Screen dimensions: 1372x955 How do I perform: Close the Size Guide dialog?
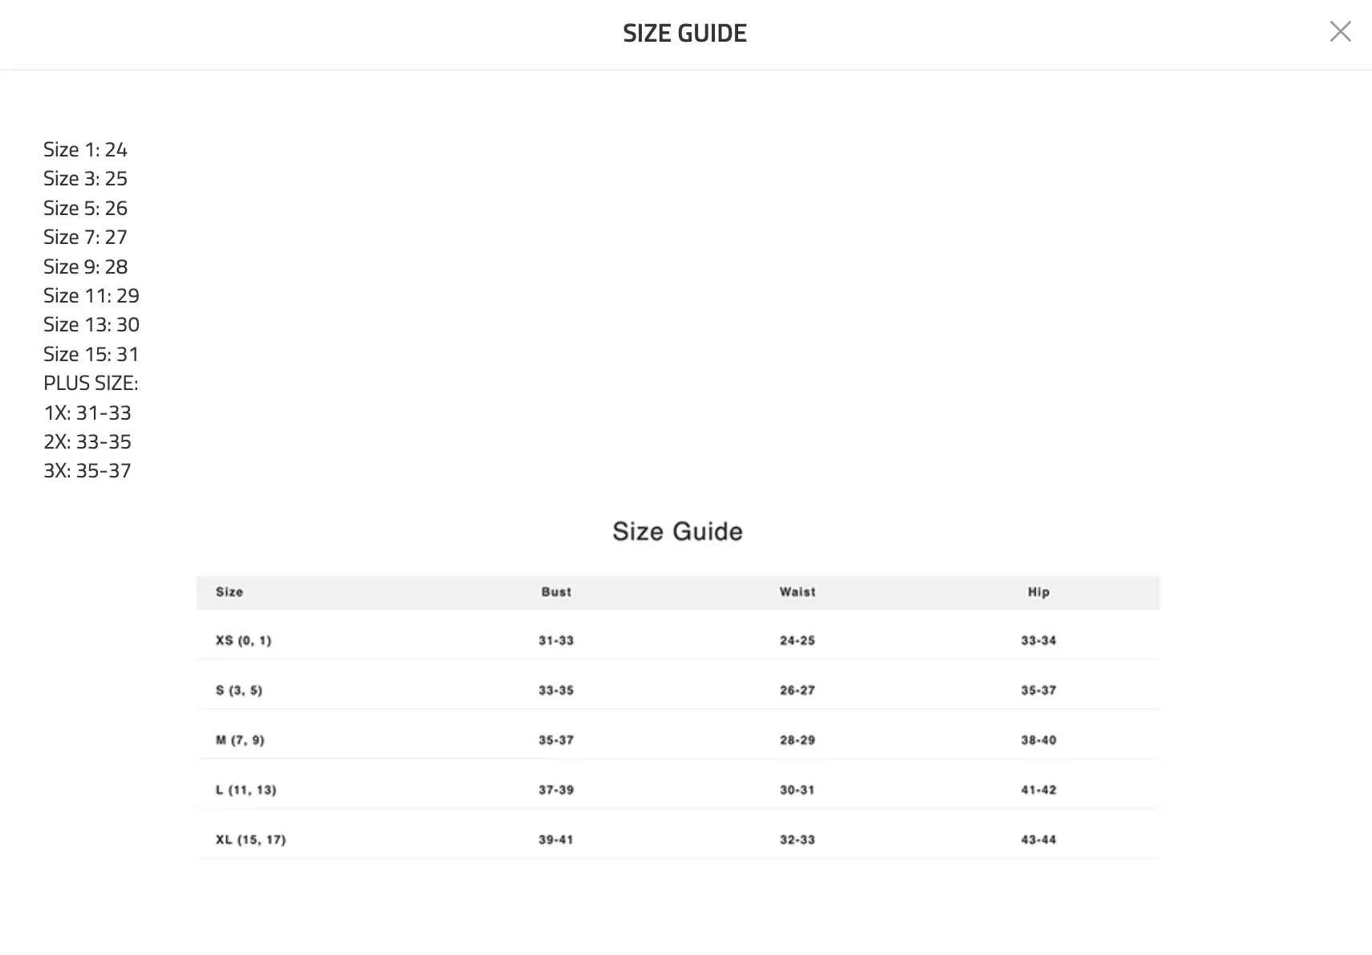point(1340,32)
